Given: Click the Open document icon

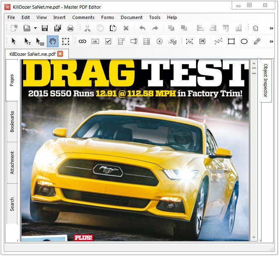Looking at the screenshot, I should [27, 28].
